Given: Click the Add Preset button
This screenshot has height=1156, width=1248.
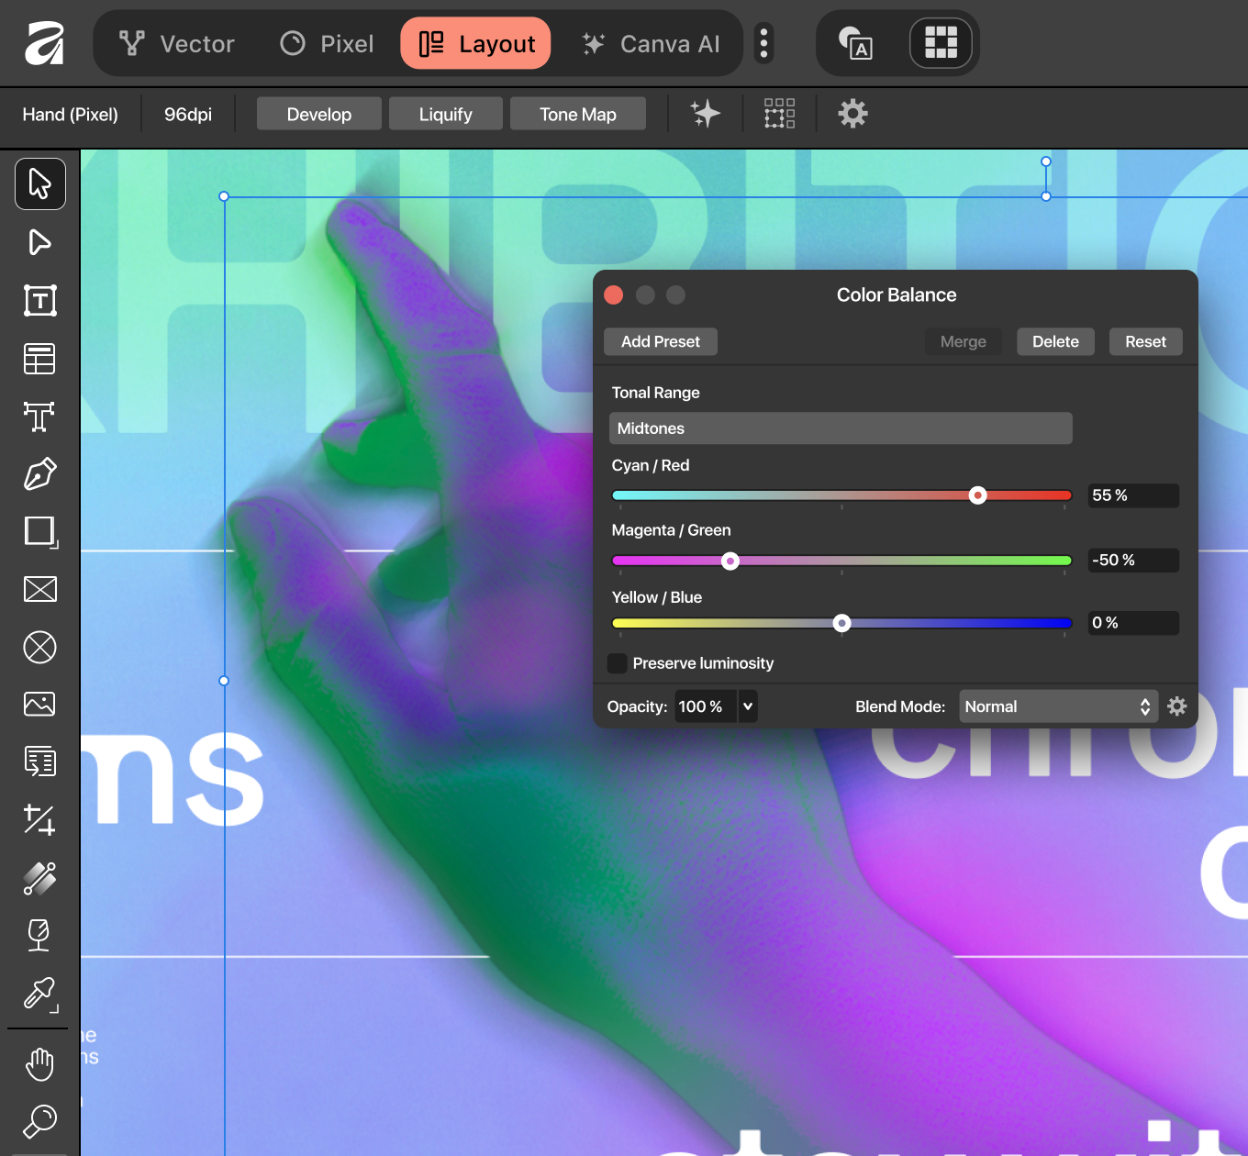Looking at the screenshot, I should [x=660, y=341].
